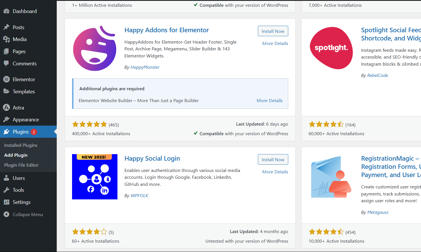
Task: Click the plugins update count badge
Action: tap(34, 132)
